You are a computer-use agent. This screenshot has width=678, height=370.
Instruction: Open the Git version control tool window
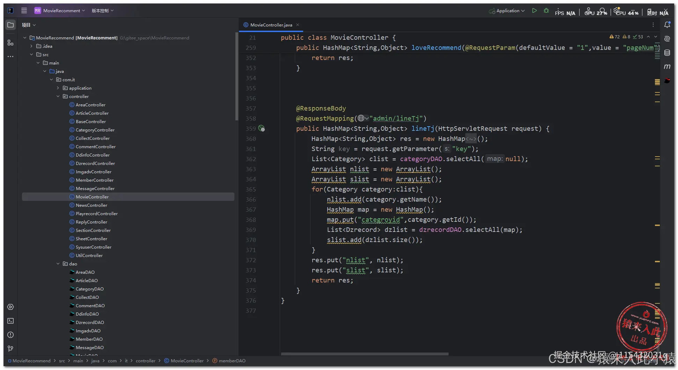click(x=10, y=348)
